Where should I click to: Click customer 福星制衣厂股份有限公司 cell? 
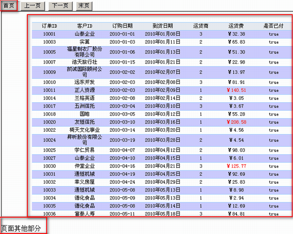[x=85, y=52]
